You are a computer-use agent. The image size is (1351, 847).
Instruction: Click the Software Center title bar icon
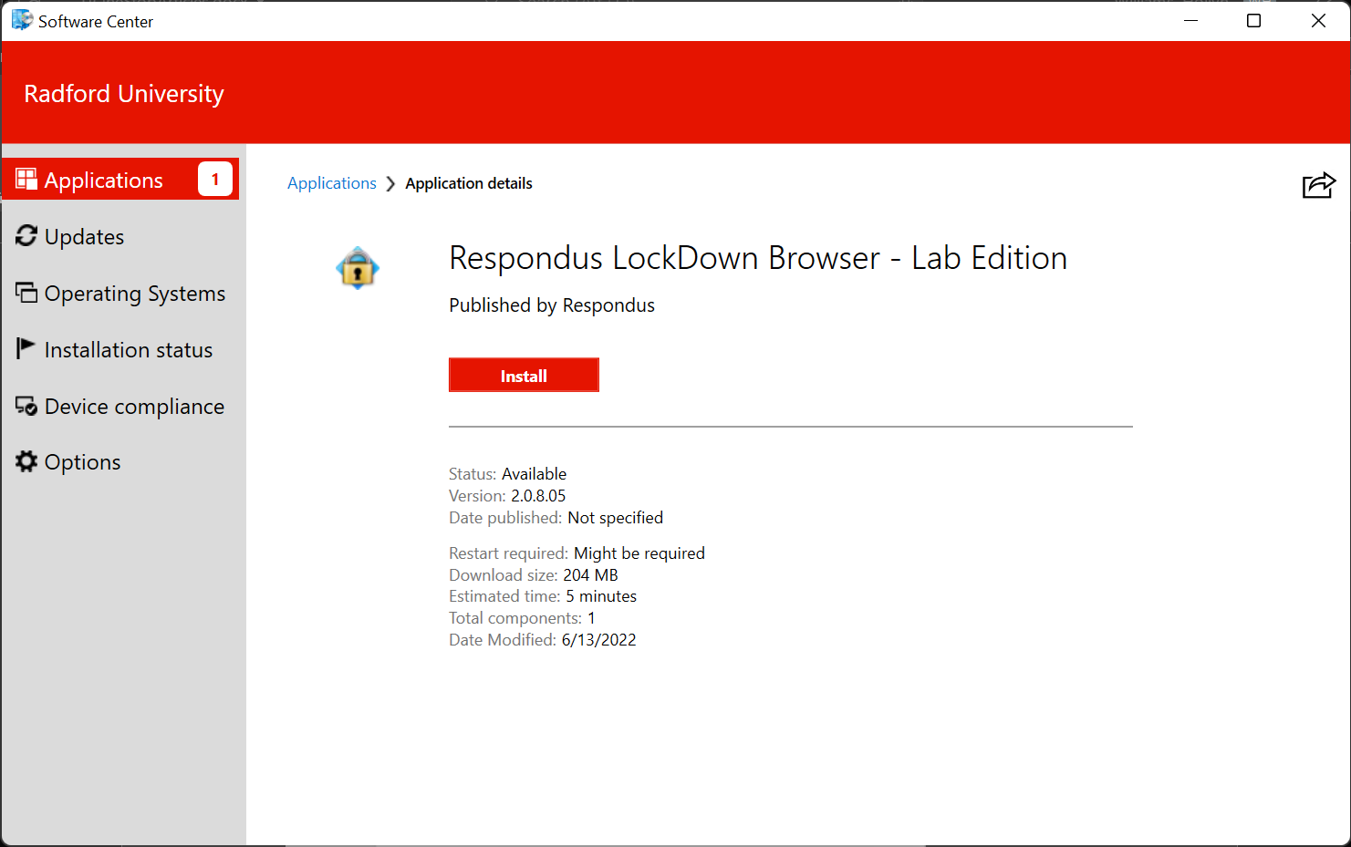tap(22, 20)
